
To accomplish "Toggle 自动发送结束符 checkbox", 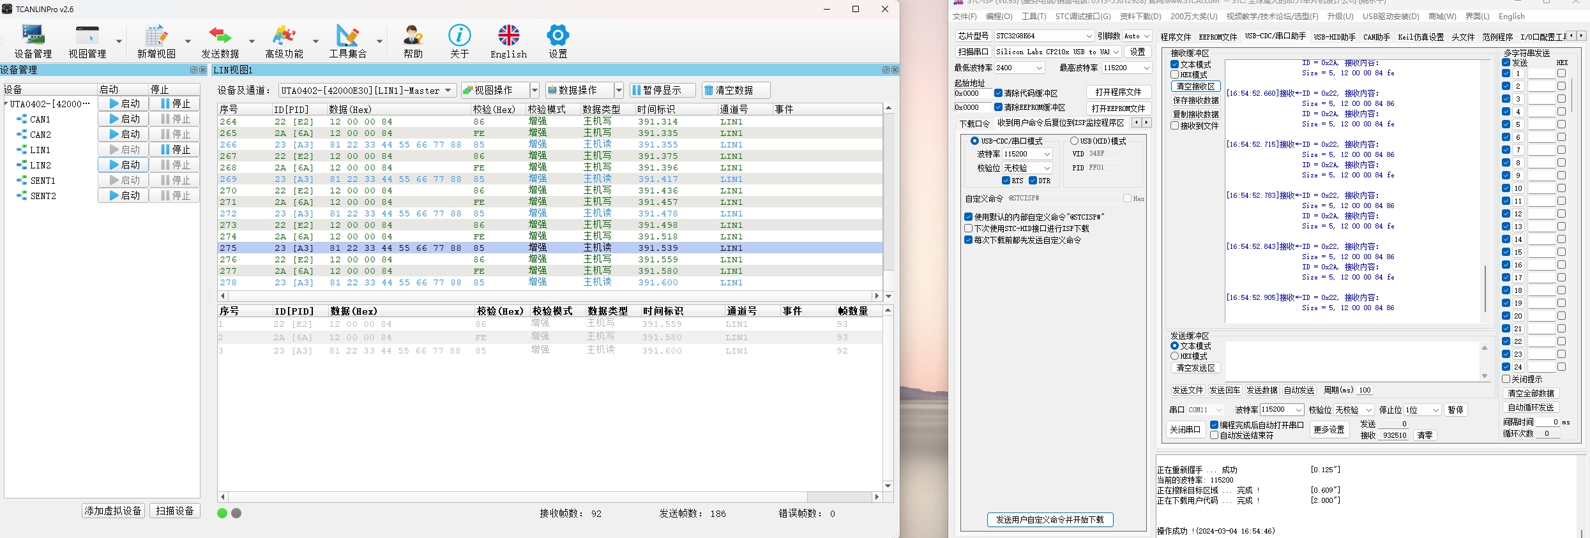I will [x=1214, y=435].
